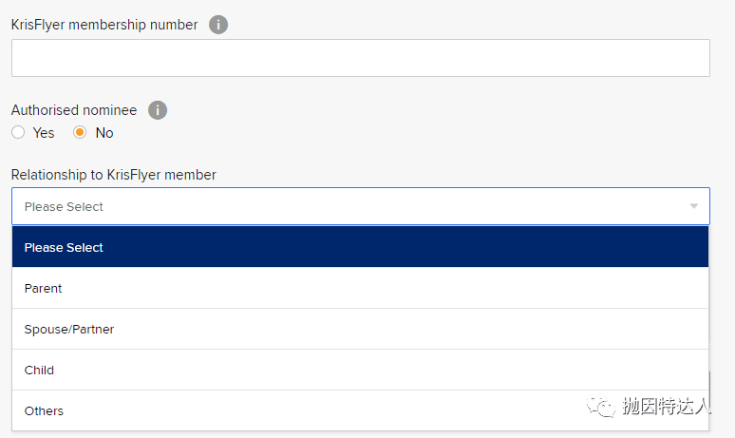The height and width of the screenshot is (438, 735).
Task: Click the Relationship combo box showing Please Select
Action: (x=361, y=206)
